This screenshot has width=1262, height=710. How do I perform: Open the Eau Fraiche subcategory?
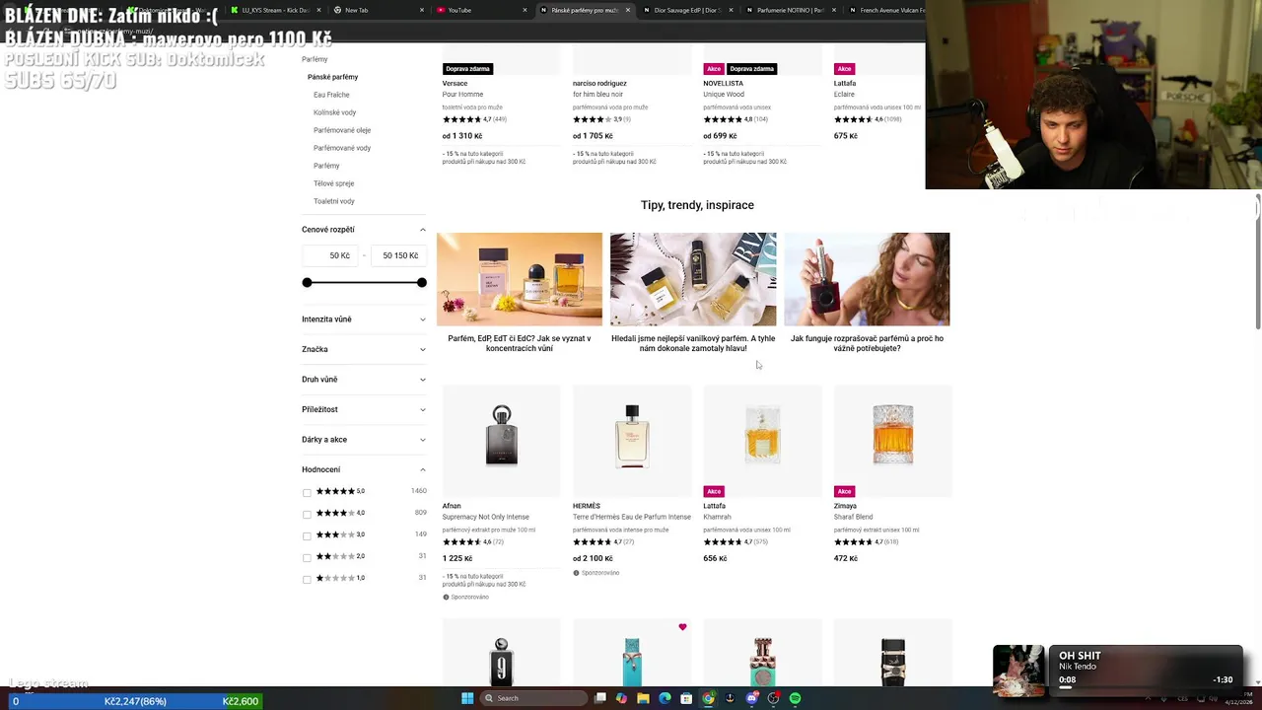[331, 95]
